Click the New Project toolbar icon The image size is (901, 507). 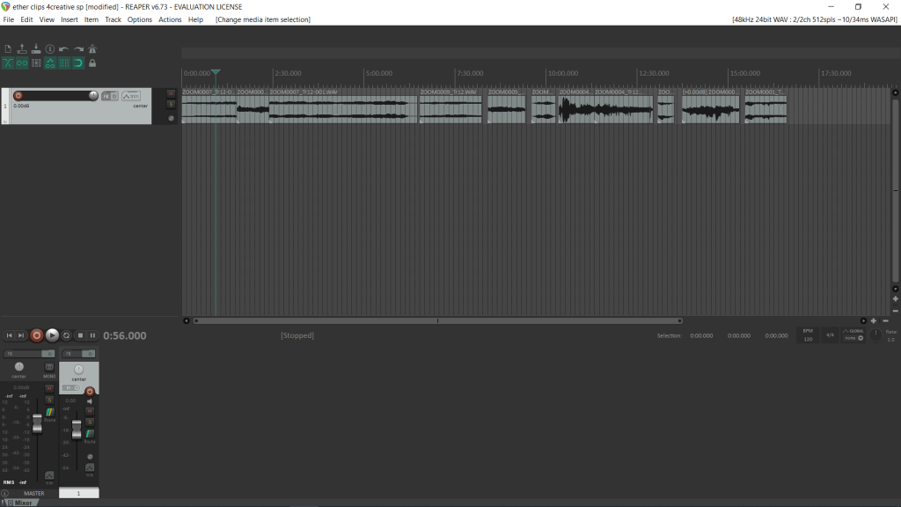(x=8, y=49)
